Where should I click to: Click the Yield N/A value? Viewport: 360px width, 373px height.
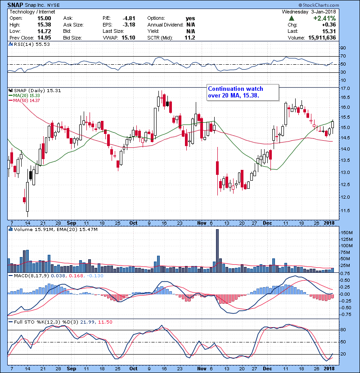(x=191, y=31)
